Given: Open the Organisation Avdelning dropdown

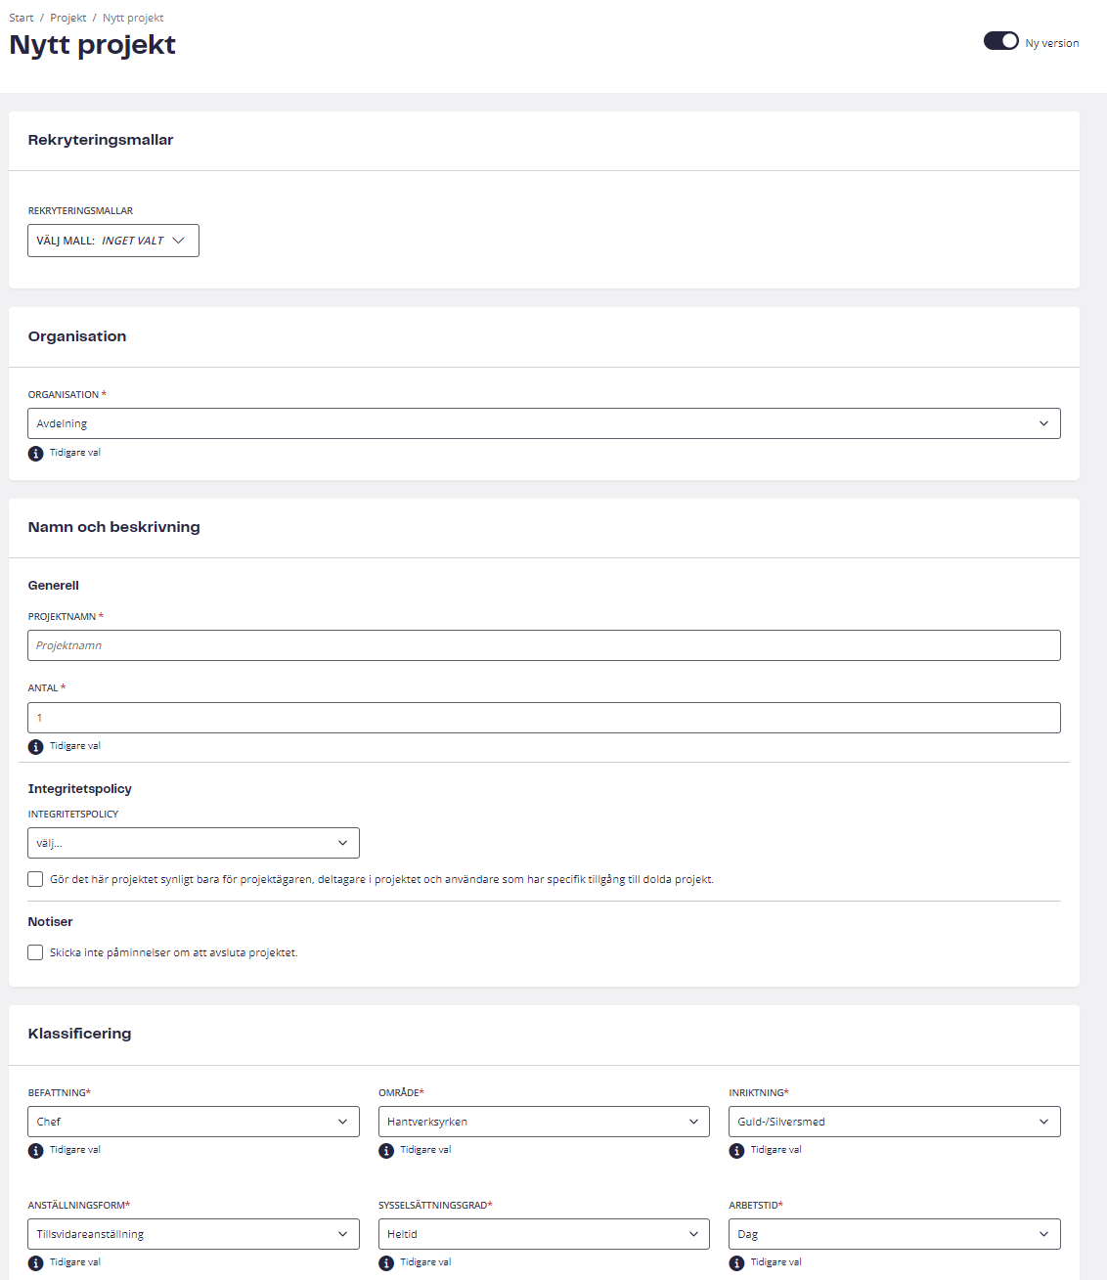Looking at the screenshot, I should point(544,423).
